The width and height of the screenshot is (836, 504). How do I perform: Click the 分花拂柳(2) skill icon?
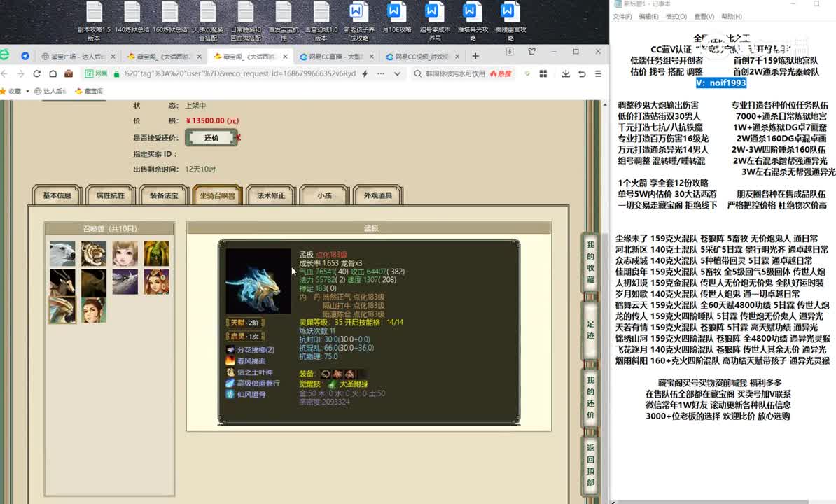coord(230,350)
